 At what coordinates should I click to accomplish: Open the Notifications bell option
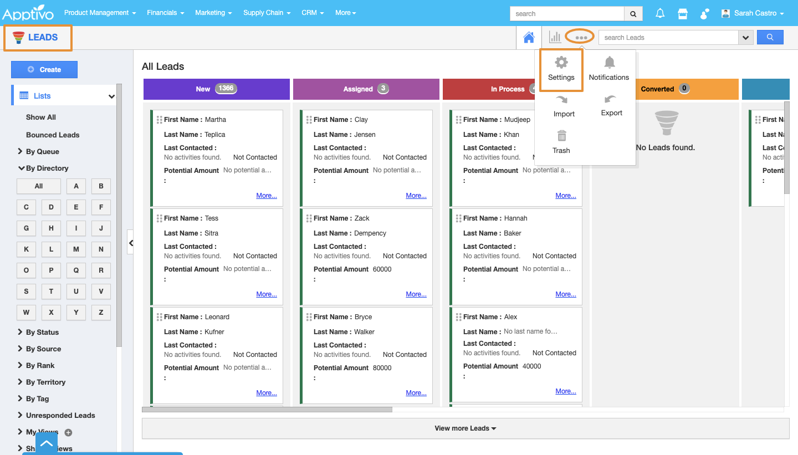pos(609,63)
